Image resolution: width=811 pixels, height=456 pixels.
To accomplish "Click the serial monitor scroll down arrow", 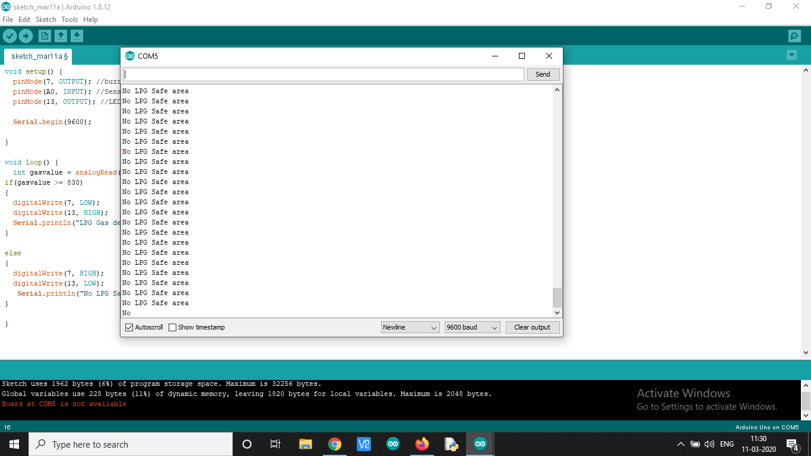I will pyautogui.click(x=557, y=312).
